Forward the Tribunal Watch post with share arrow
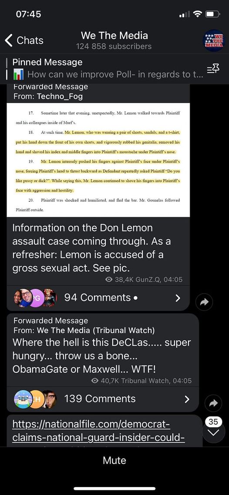Image resolution: width=229 pixels, height=495 pixels. pyautogui.click(x=213, y=403)
